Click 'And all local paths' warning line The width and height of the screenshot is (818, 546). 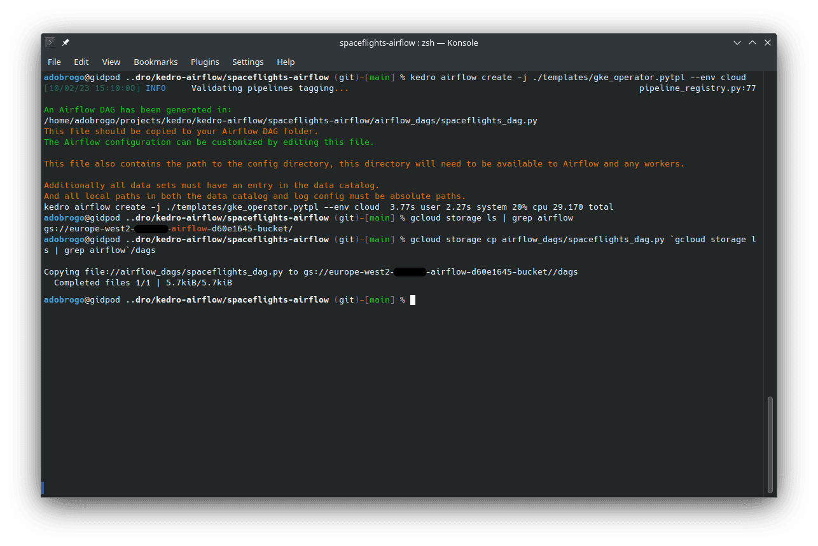click(255, 196)
